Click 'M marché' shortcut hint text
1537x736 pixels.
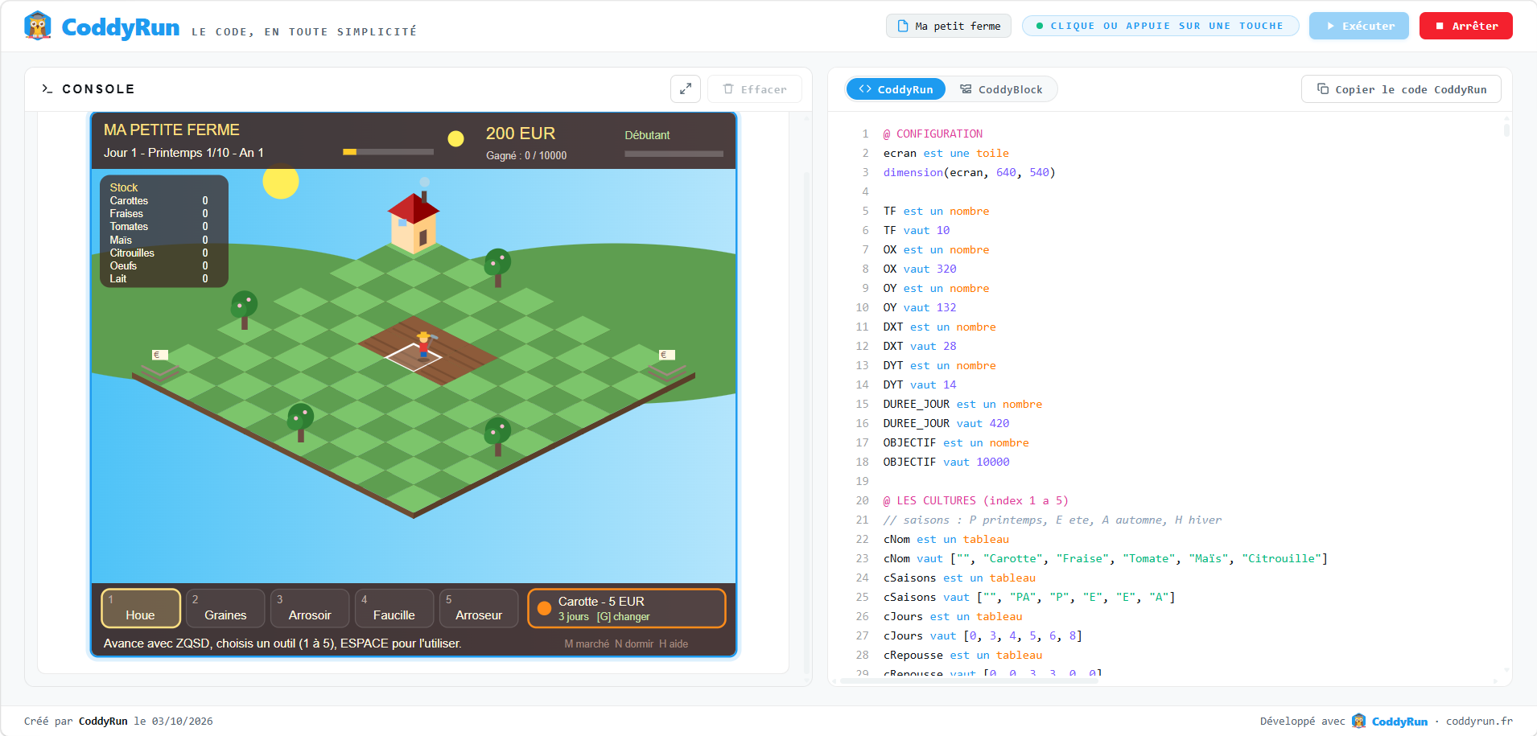(x=587, y=643)
